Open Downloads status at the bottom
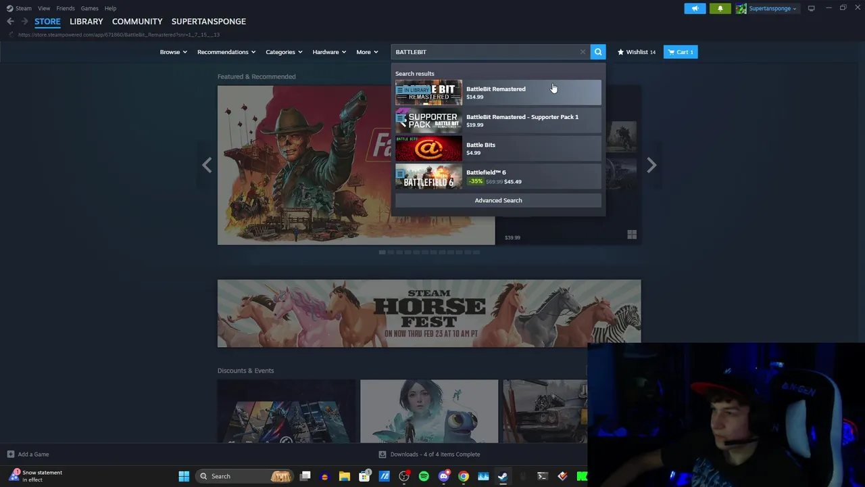865x487 pixels. (x=429, y=455)
